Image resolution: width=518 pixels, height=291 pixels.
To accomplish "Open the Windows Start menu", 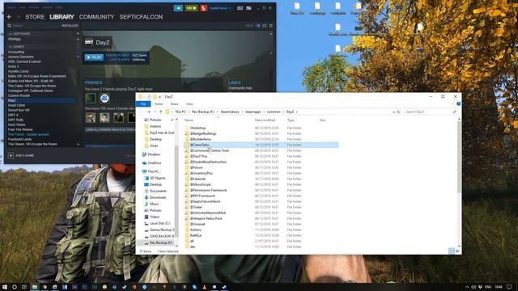I will 5,287.
